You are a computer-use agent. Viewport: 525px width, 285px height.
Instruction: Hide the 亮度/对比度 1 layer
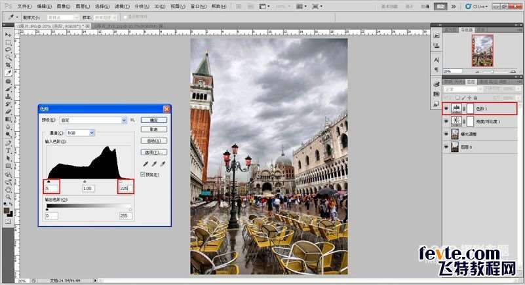[446, 121]
